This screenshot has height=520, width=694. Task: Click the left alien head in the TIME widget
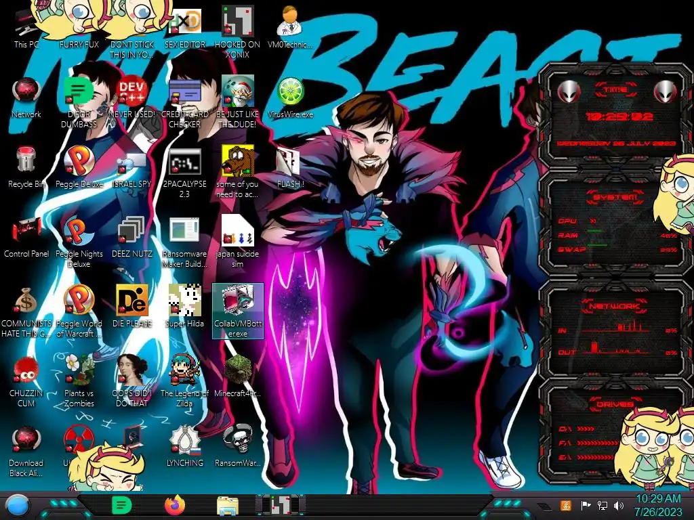tap(569, 92)
